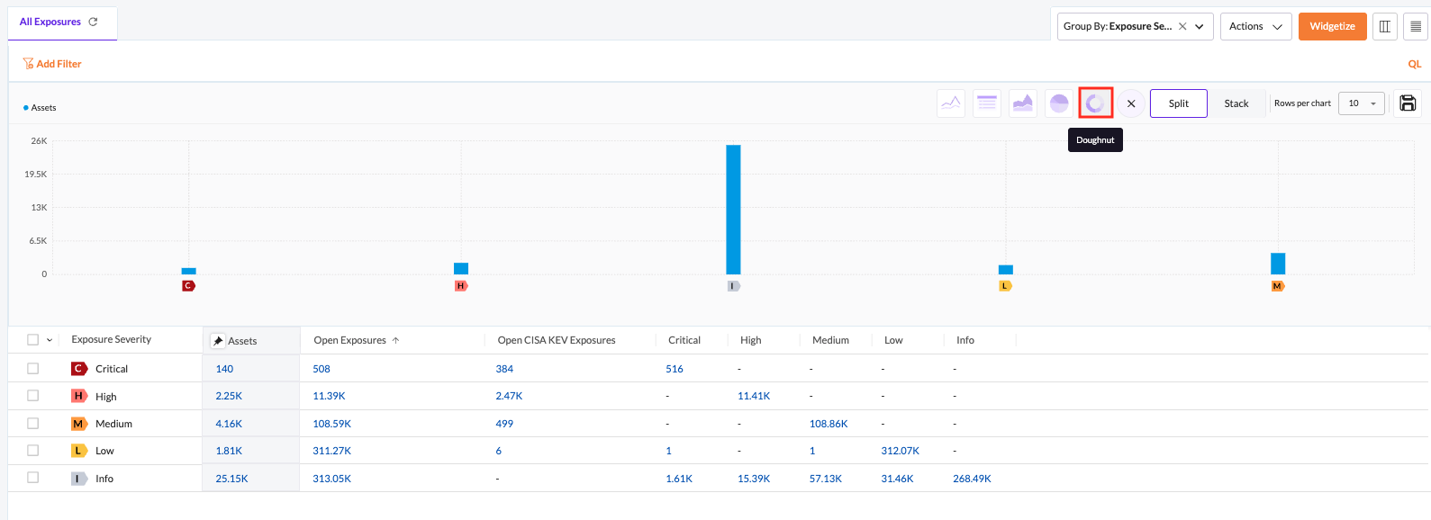The width and height of the screenshot is (1431, 520).
Task: Clear the Group By selection with X
Action: (x=1182, y=26)
